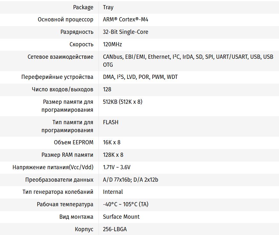Click the "DMA, I²S, LVD, POR, PWM, WDT" text
This screenshot has width=279, height=235.
[140, 77]
